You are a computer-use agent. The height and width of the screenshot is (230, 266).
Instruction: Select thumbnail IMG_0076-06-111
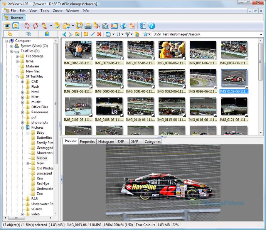[x=172, y=53]
